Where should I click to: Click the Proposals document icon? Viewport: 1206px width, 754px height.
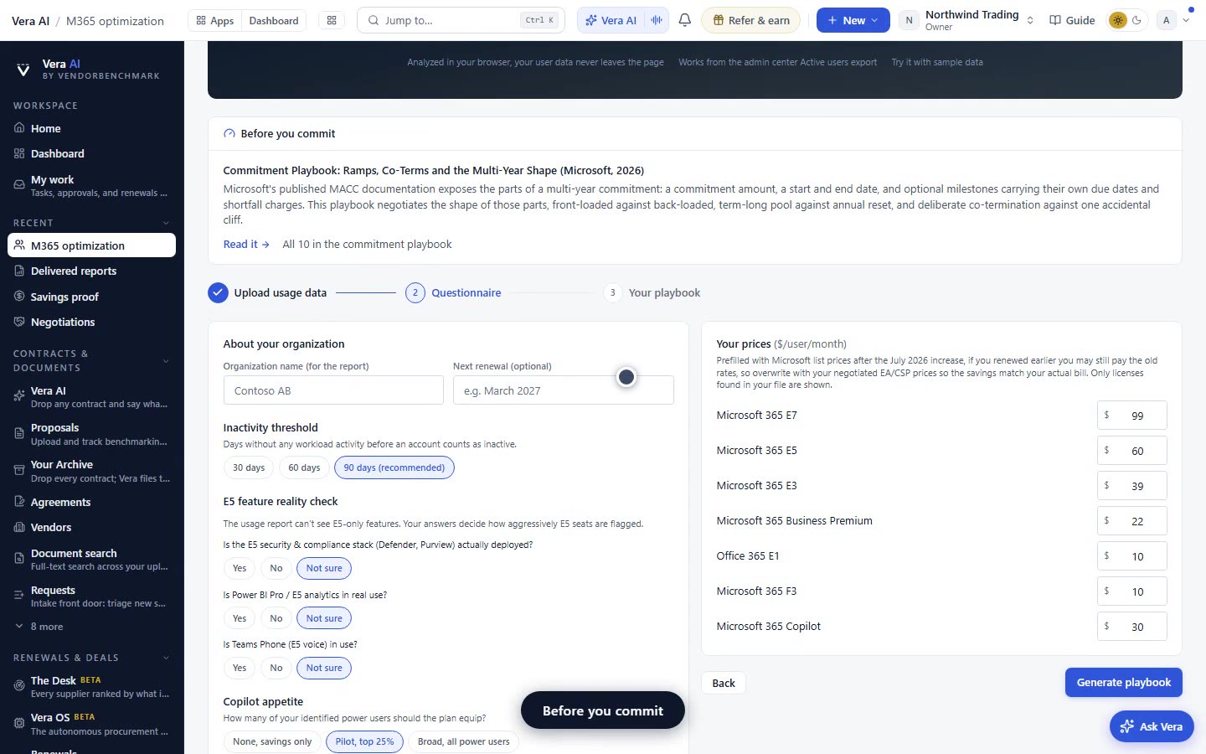[x=19, y=433]
